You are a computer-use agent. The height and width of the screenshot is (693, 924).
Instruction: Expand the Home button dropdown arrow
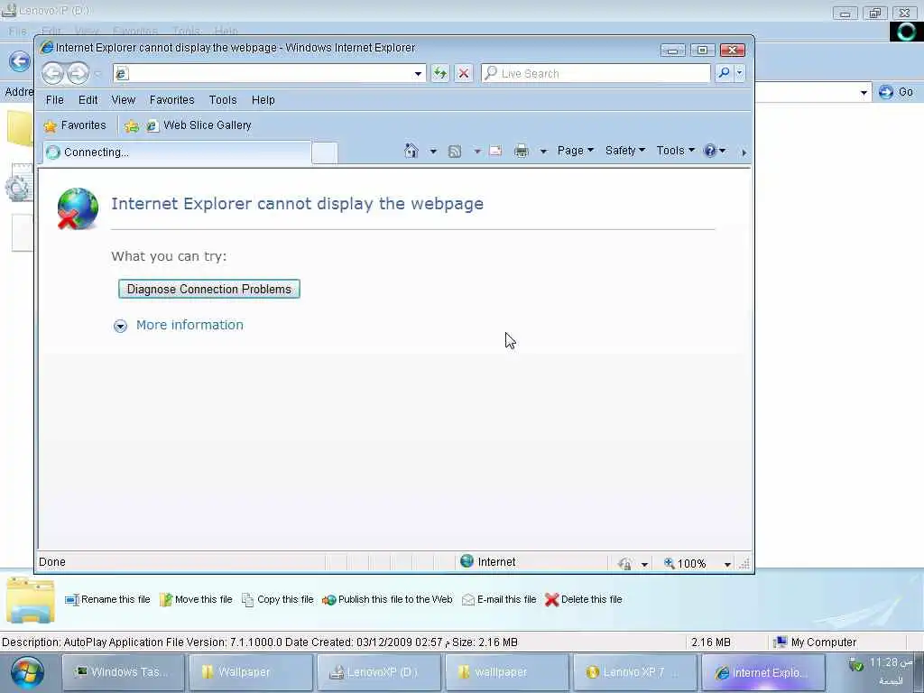[x=433, y=152]
